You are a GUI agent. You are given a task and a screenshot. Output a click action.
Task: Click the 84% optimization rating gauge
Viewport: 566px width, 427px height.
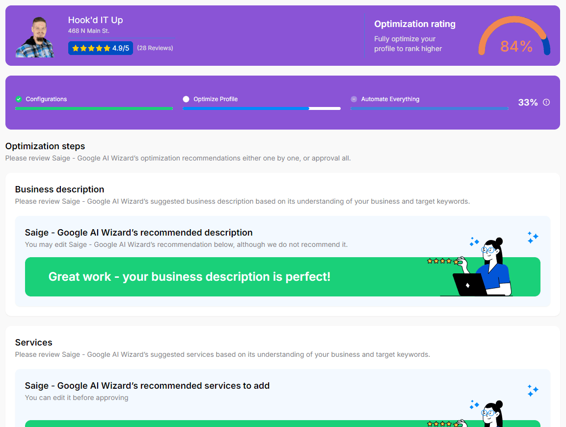[x=514, y=36]
